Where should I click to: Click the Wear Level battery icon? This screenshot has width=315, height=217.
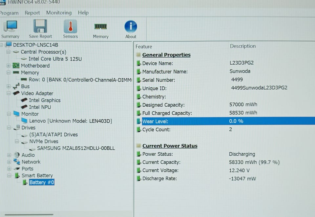point(139,121)
